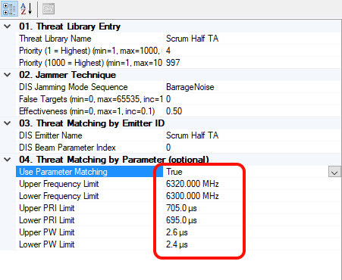The height and width of the screenshot is (280, 342).
Task: Collapse the 01. Threat Library Entry section
Action: 8,26
